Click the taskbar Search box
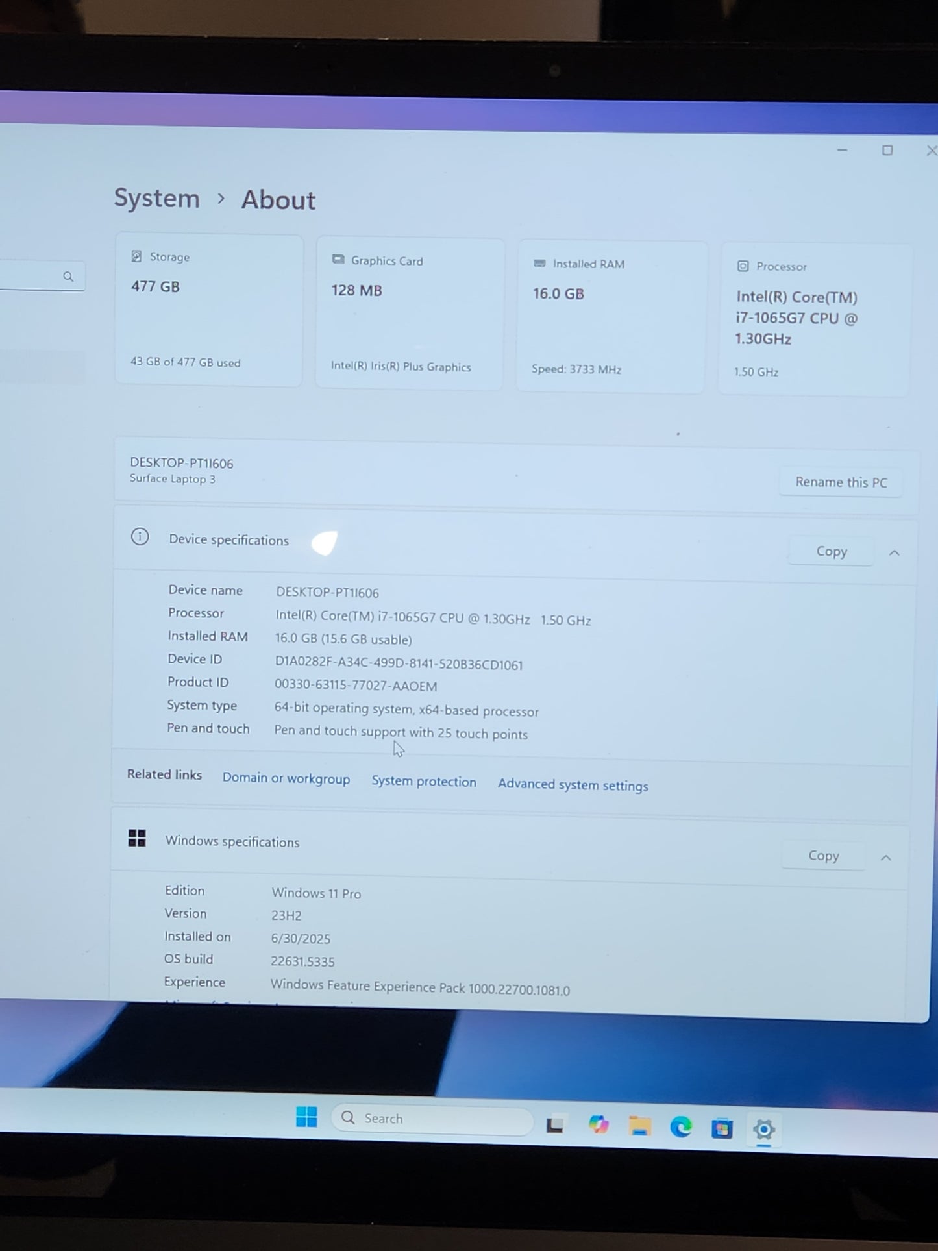Image resolution: width=938 pixels, height=1251 pixels. 432,1119
